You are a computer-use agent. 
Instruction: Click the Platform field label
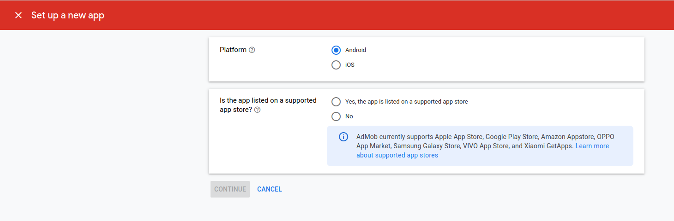233,50
